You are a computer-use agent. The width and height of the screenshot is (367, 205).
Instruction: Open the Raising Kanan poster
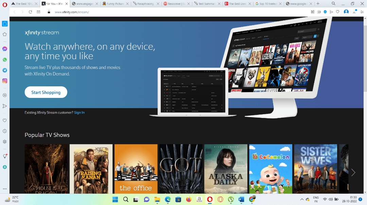click(91, 169)
